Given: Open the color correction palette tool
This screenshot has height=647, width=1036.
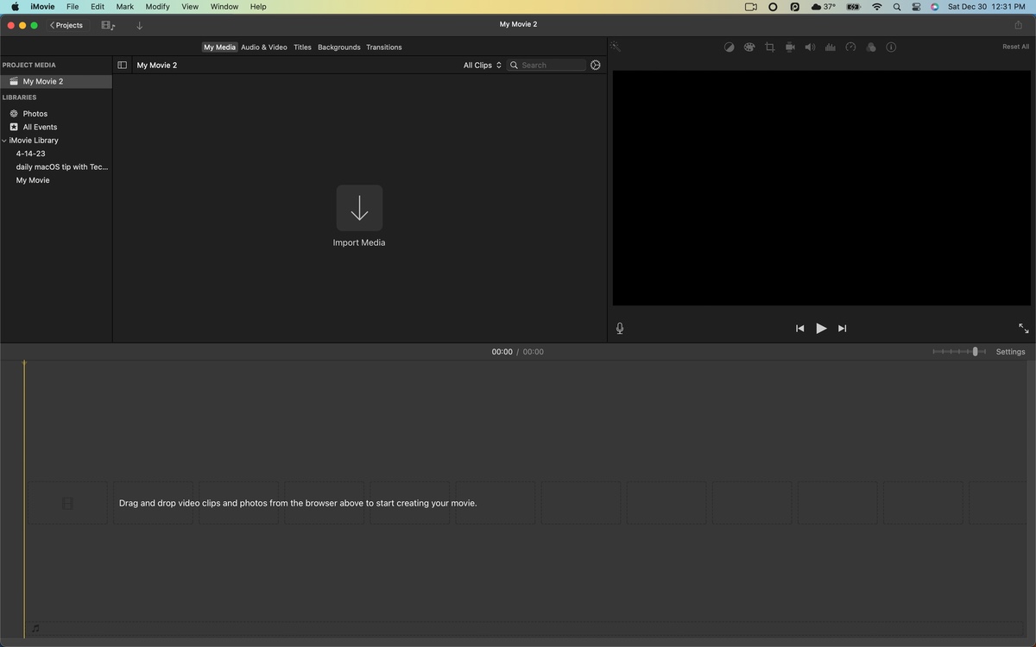Looking at the screenshot, I should pos(749,47).
